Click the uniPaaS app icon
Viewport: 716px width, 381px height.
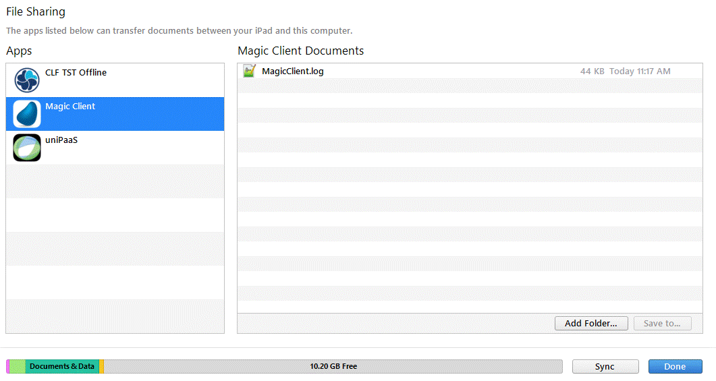tap(27, 148)
